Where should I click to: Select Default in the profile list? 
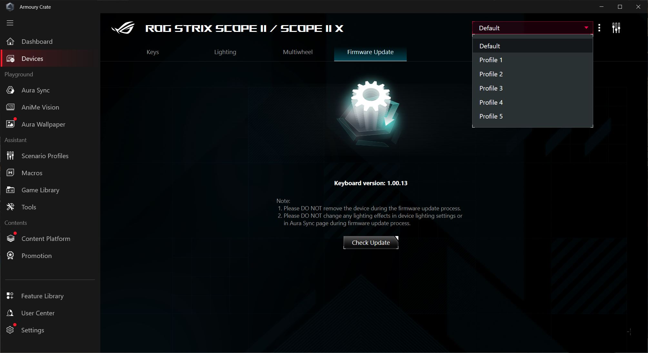(x=533, y=46)
